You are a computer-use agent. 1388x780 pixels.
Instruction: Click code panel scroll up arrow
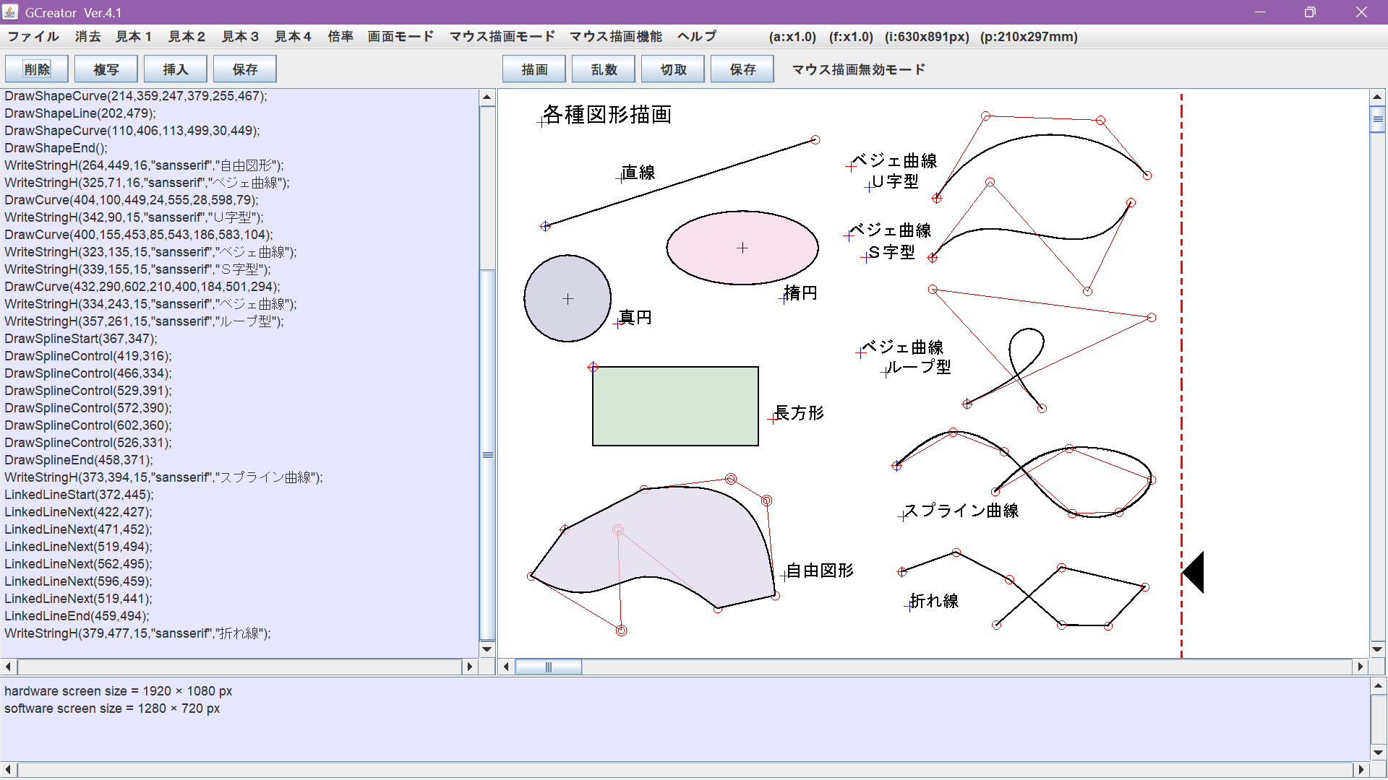click(x=487, y=97)
